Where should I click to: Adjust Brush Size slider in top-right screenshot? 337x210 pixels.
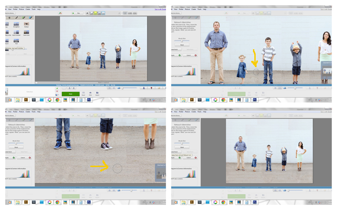click(182, 41)
